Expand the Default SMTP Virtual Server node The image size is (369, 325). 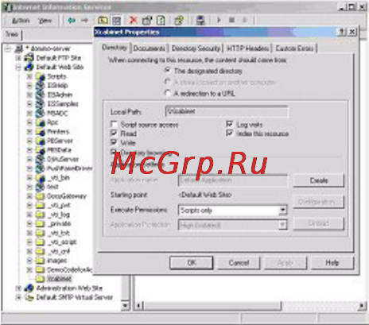click(x=18, y=297)
